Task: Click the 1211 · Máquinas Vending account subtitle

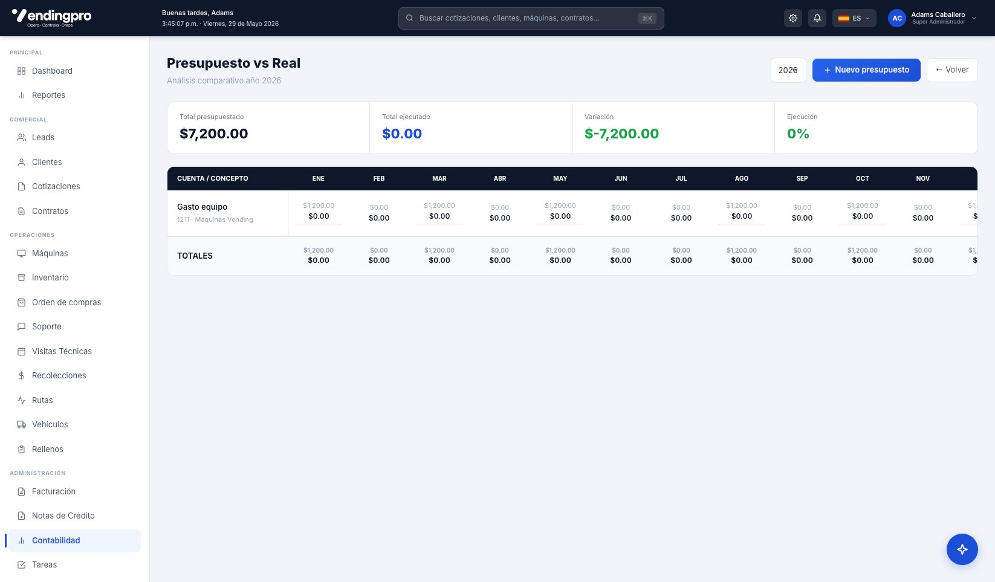Action: tap(215, 219)
